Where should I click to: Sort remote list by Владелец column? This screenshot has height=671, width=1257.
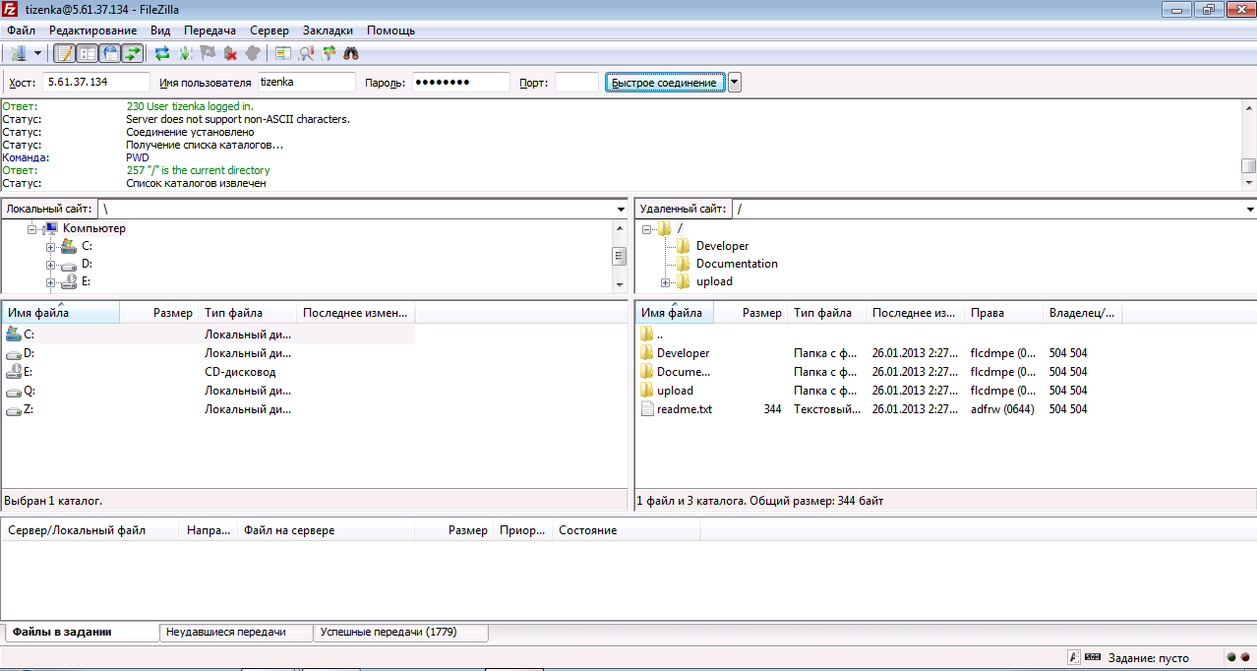pos(1082,313)
